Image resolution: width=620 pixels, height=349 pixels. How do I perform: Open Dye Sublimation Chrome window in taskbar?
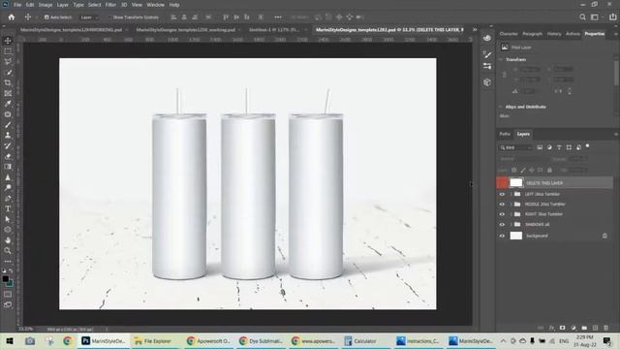pos(261,340)
